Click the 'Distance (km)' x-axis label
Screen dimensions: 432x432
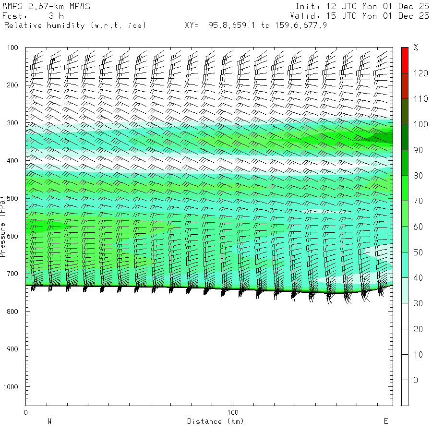[x=216, y=421]
